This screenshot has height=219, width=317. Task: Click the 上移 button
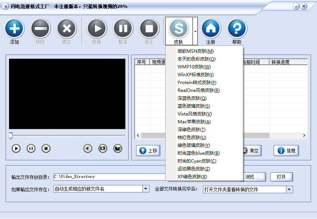(148, 151)
